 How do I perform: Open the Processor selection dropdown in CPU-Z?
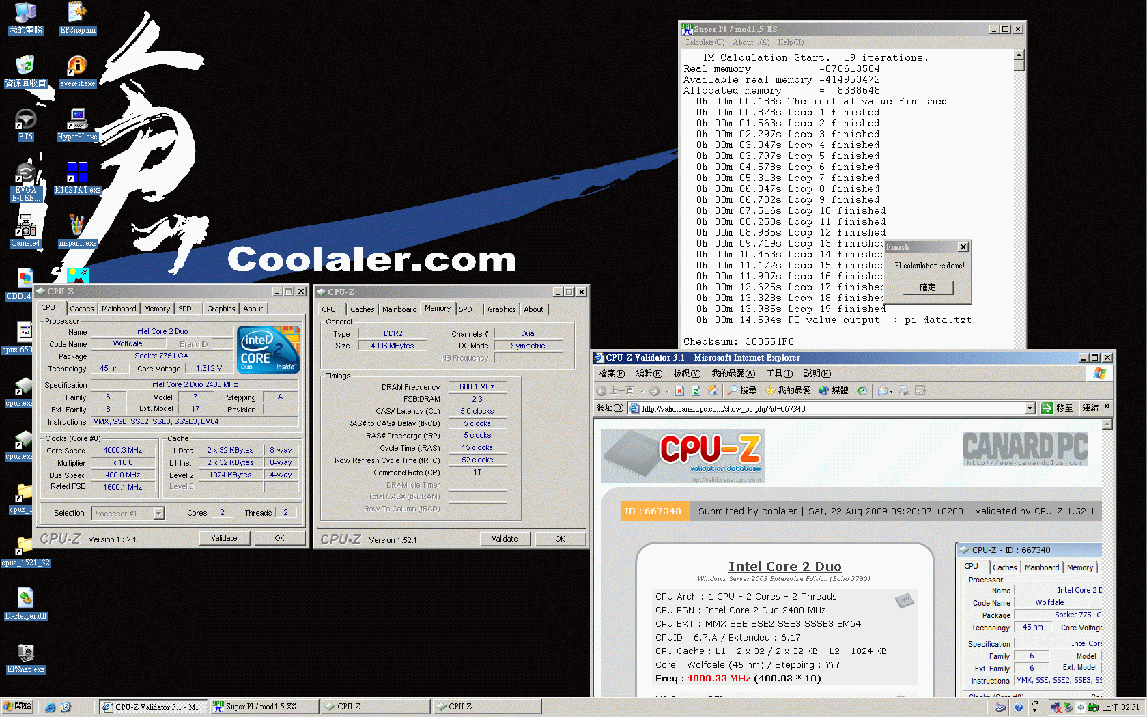[x=159, y=514]
